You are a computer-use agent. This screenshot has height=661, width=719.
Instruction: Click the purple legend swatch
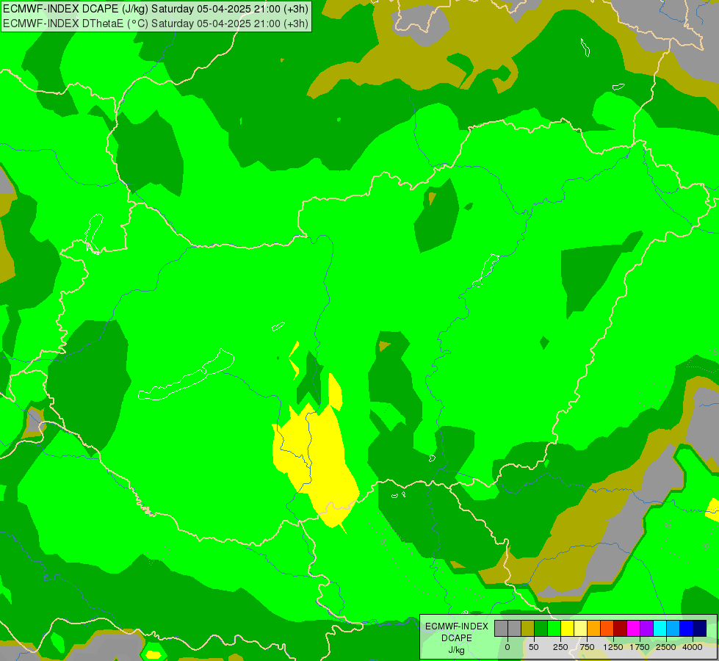point(646,629)
